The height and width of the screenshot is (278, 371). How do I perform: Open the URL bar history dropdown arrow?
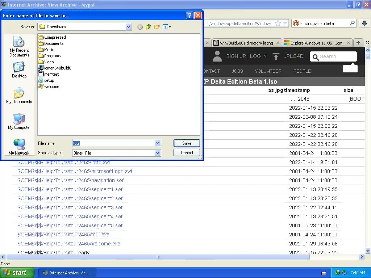click(285, 24)
